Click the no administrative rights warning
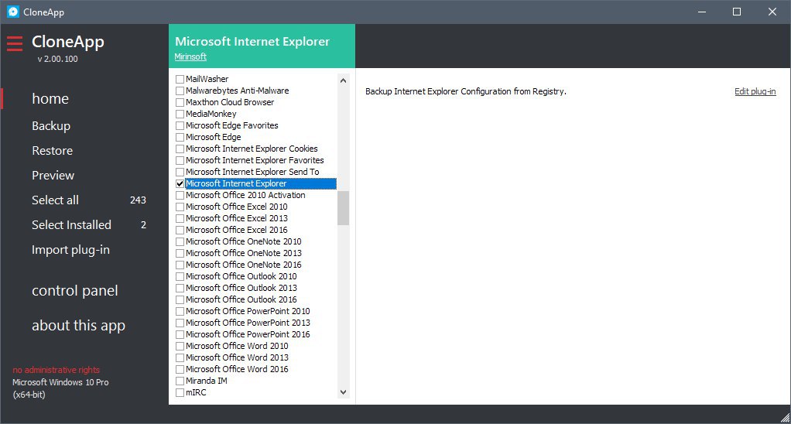 tap(56, 370)
